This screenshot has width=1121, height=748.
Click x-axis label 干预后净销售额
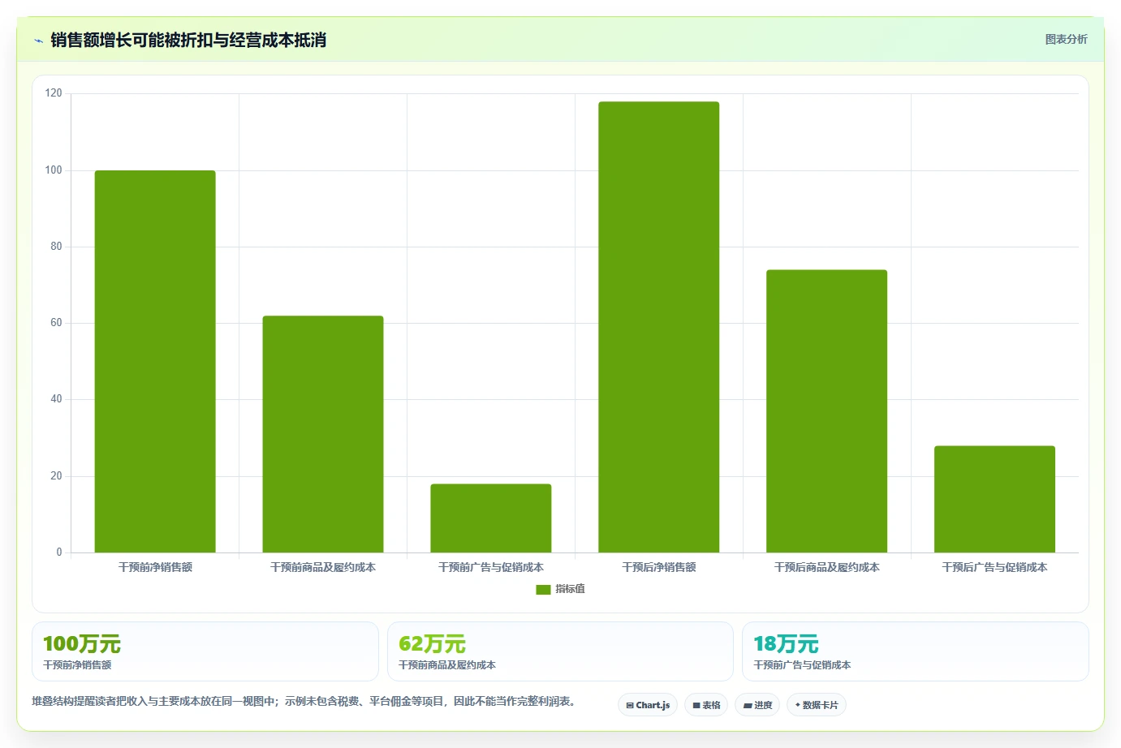tap(659, 567)
